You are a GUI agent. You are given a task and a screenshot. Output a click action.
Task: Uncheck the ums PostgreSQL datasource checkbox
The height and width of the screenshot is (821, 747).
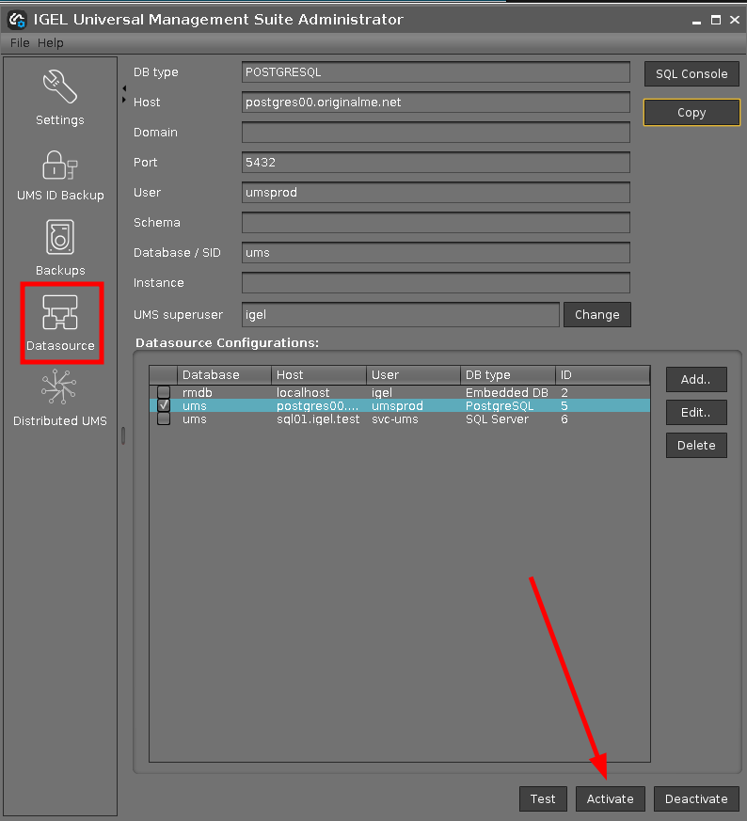coord(164,405)
